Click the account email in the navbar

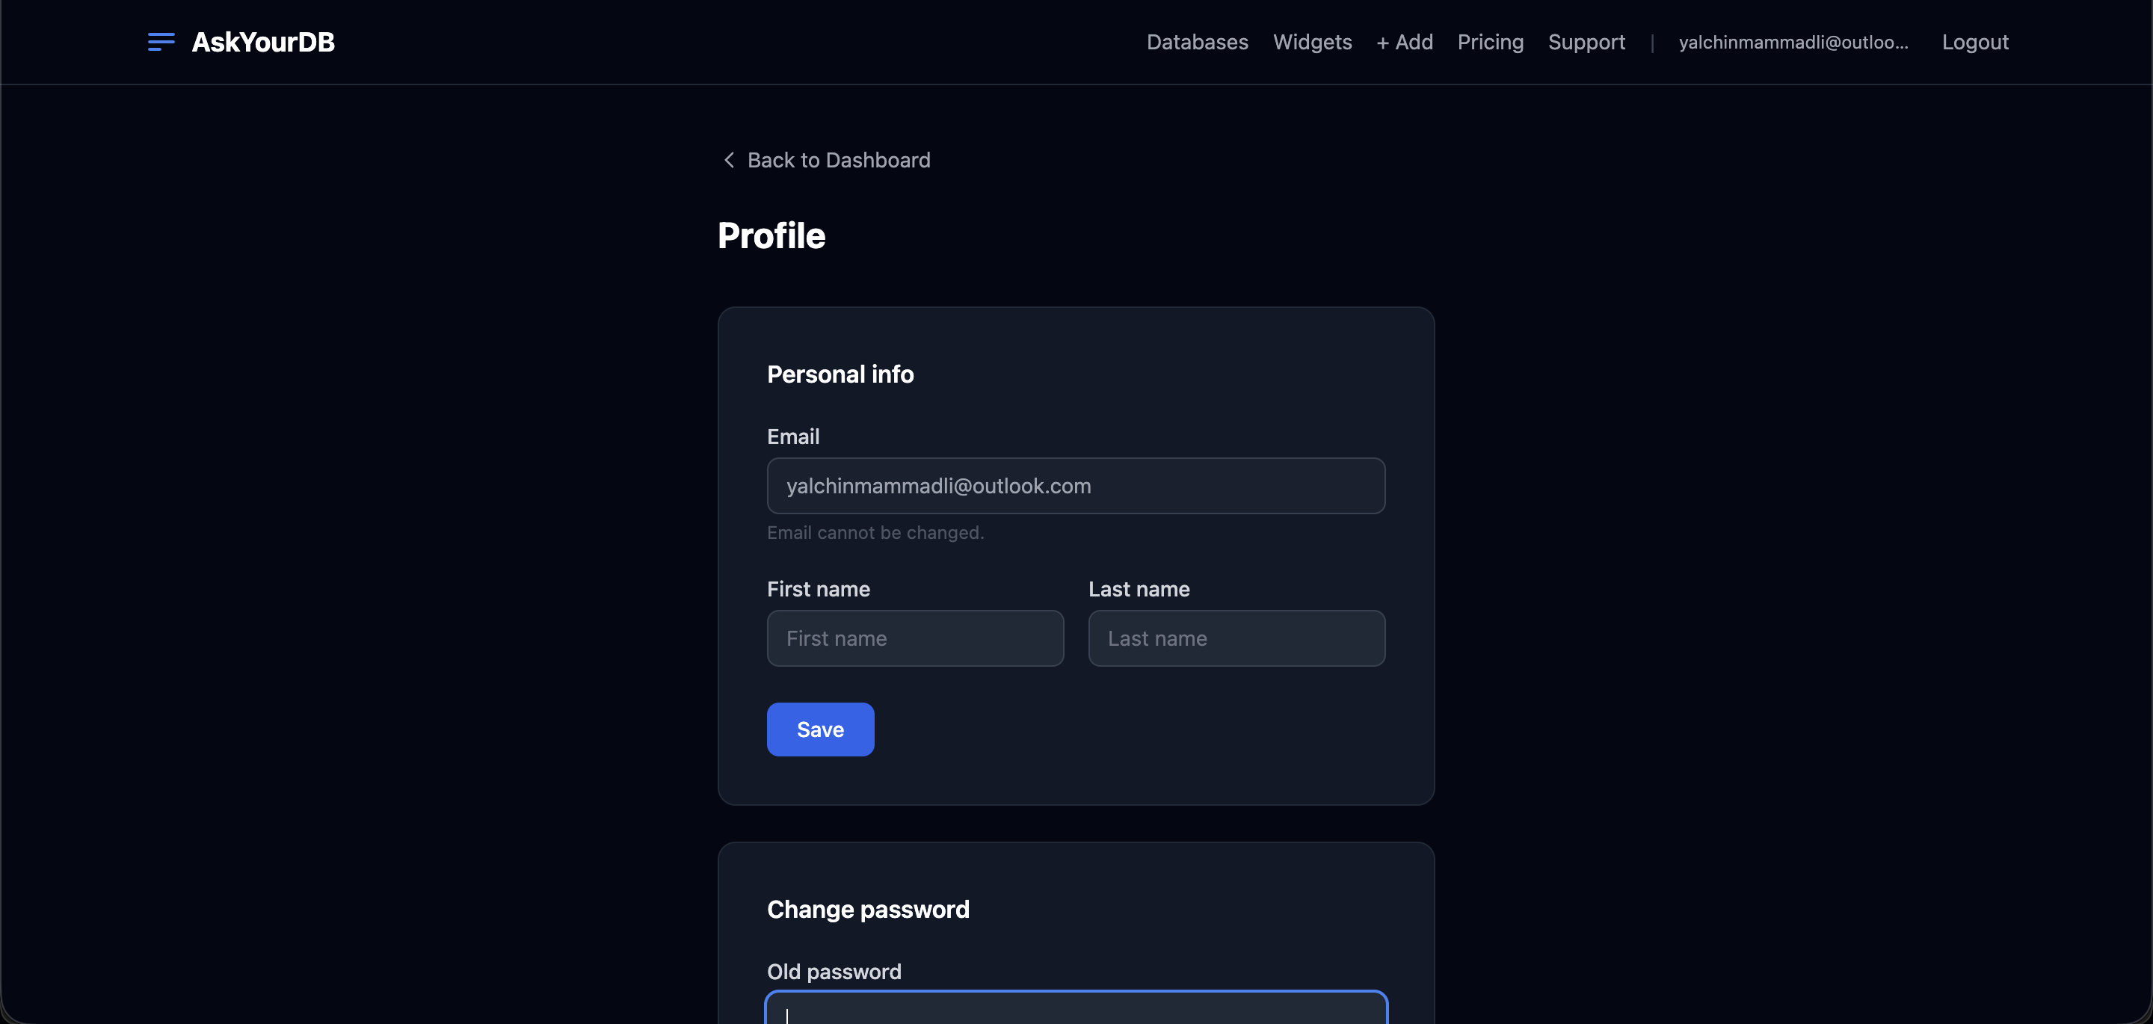(1793, 42)
